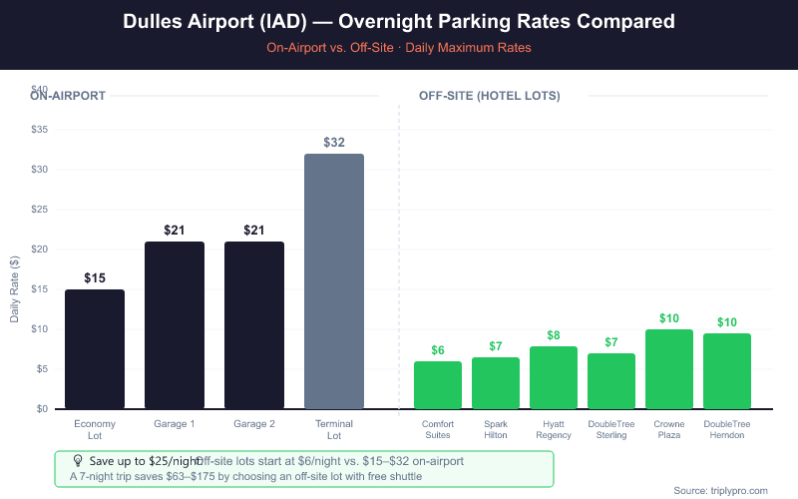798x499 pixels.
Task: Click the Hyatt Regency bar
Action: tap(554, 377)
